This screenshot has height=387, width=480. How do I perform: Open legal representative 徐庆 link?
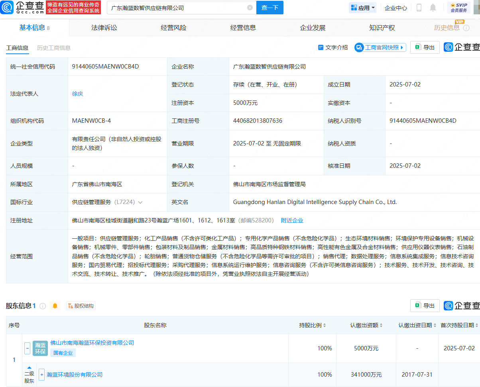coord(78,94)
